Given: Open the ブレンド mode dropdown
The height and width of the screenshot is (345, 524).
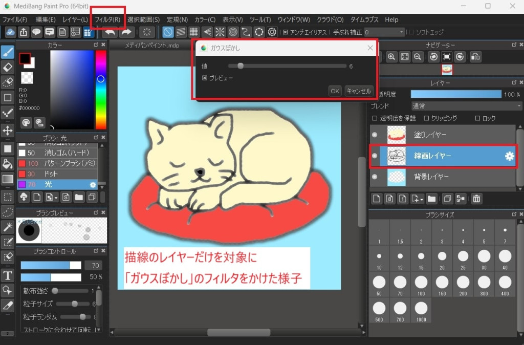Looking at the screenshot, I should [x=467, y=106].
